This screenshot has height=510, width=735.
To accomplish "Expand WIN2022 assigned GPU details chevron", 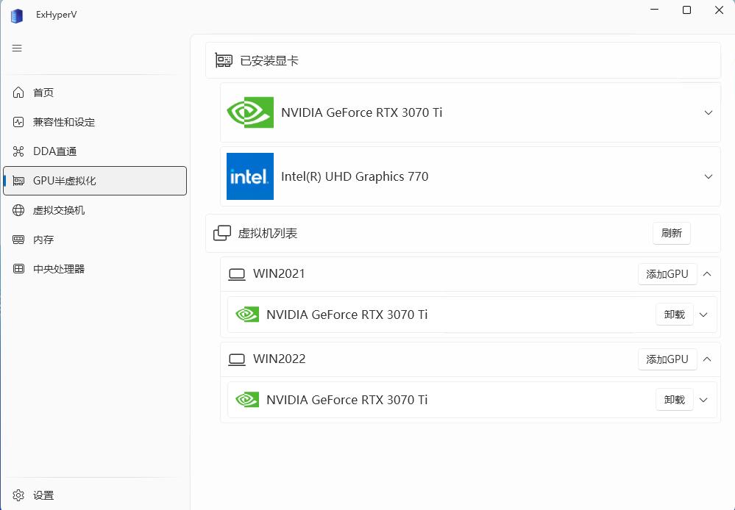I will 703,400.
